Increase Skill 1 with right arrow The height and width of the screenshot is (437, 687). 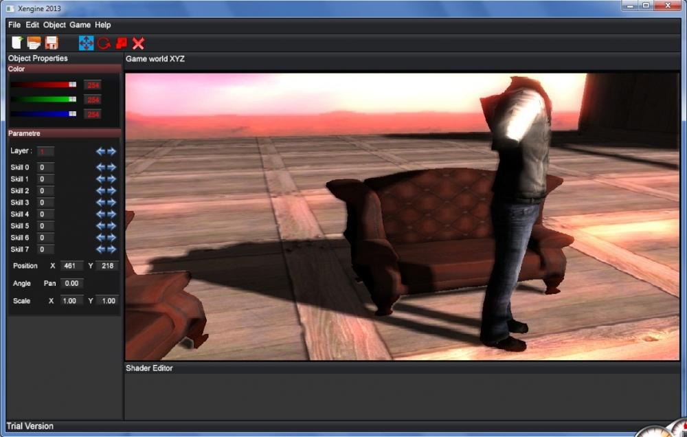[112, 179]
